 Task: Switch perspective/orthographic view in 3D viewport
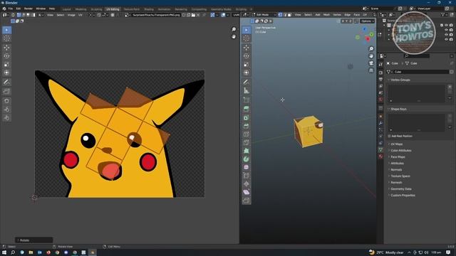pyautogui.click(x=371, y=70)
